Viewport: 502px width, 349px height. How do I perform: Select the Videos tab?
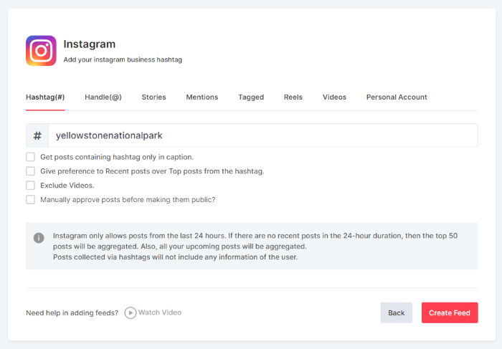[334, 97]
